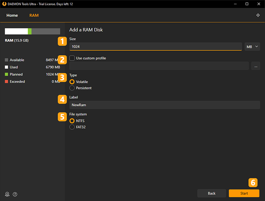Click the Add a RAM Disk heading
This screenshot has height=201, width=265.
pos(86,30)
